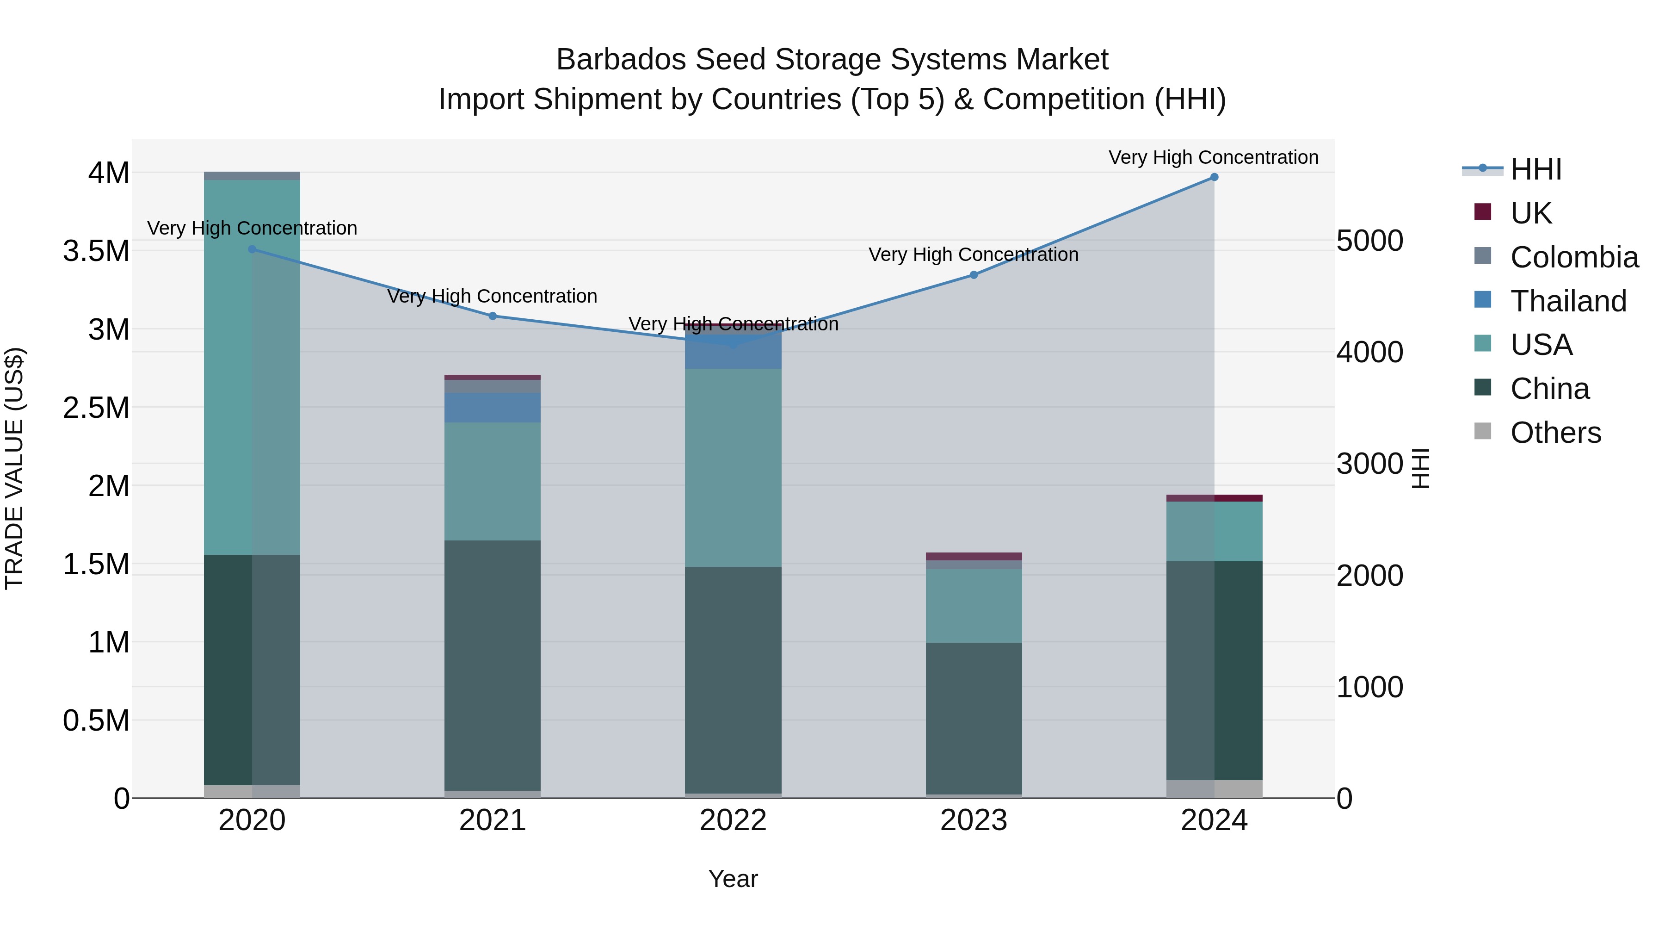Toggle the Others legend entry
The height and width of the screenshot is (937, 1665).
coord(1538,432)
